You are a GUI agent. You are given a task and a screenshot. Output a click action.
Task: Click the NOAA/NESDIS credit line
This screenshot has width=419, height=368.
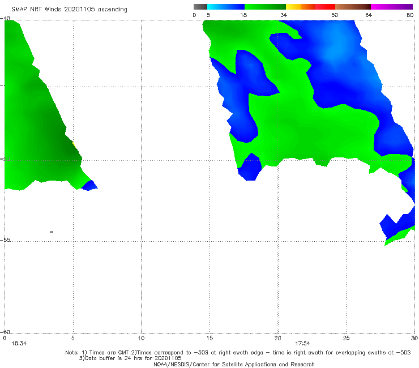coord(234,365)
